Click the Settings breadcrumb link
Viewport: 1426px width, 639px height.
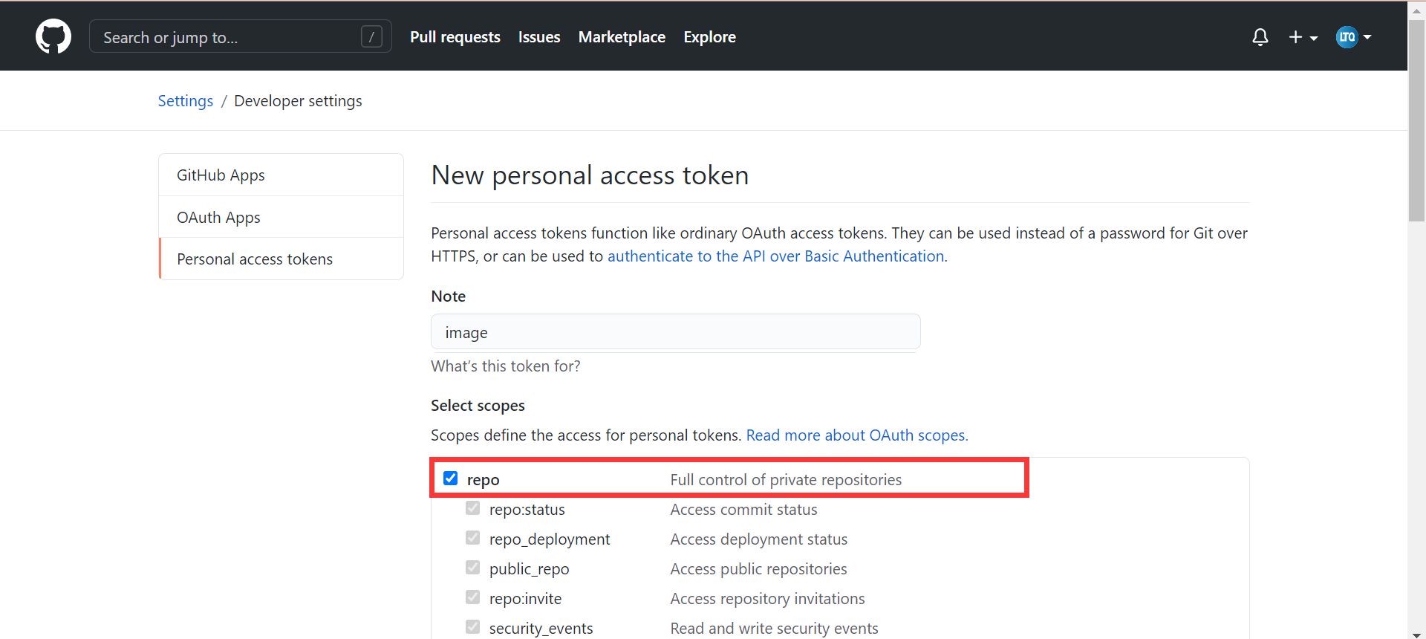tap(186, 101)
